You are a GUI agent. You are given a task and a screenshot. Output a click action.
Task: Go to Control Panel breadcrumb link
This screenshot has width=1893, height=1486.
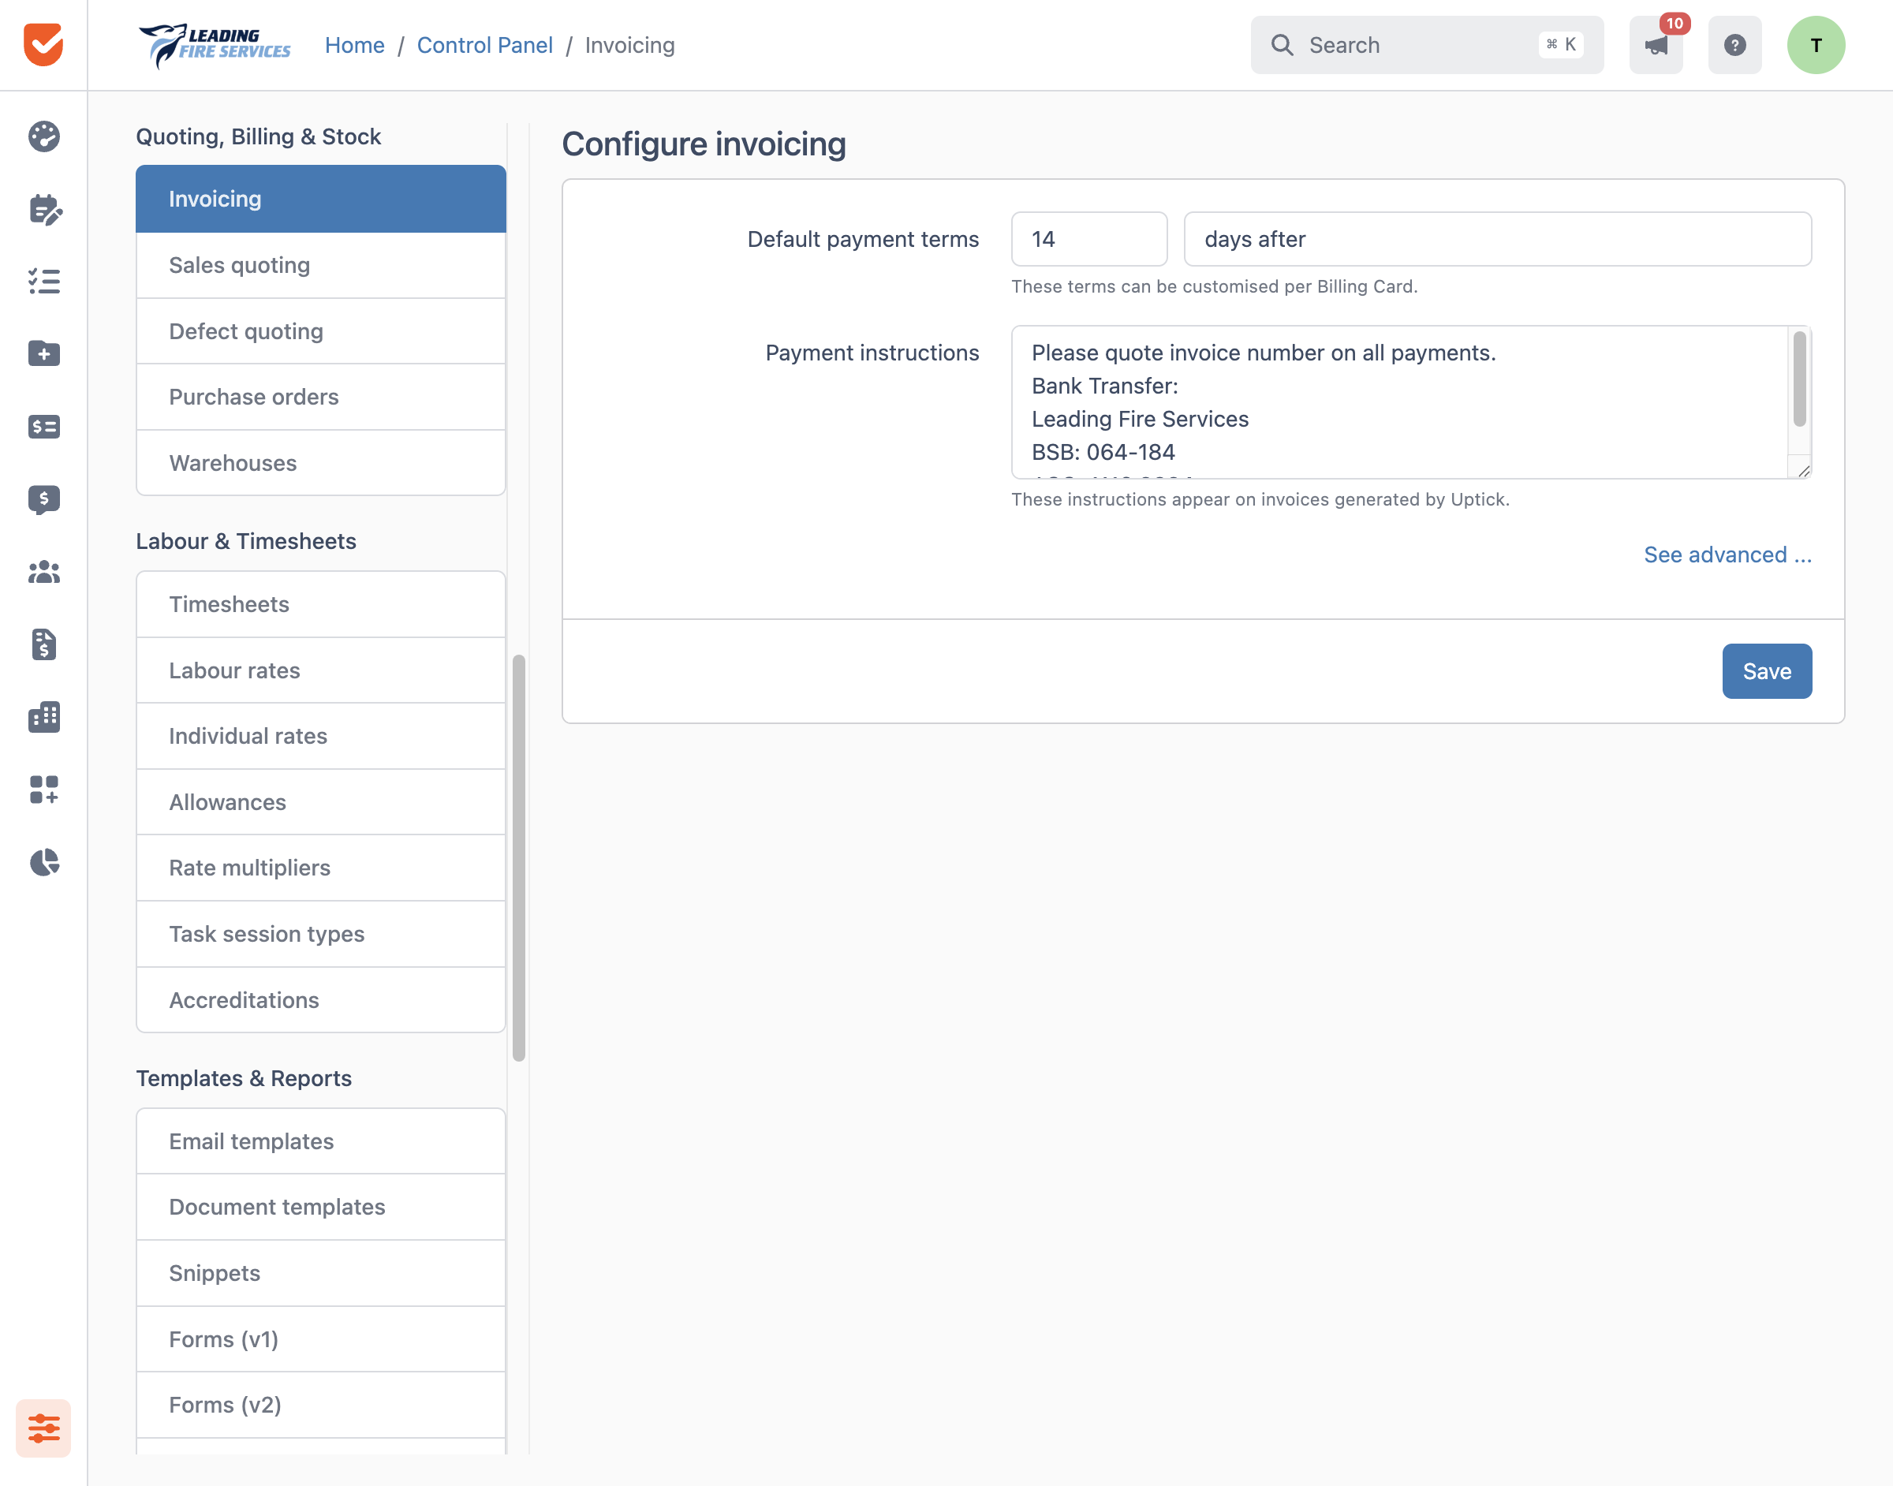(x=484, y=45)
